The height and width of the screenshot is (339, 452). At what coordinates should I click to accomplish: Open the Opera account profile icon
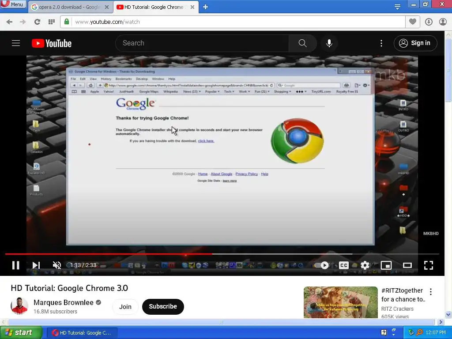pos(443,22)
